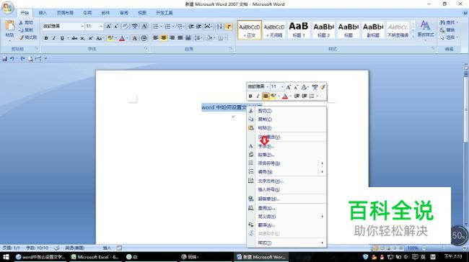Toggle Subscript in the ribbon
Screen dimensions: 469x262
(82, 38)
